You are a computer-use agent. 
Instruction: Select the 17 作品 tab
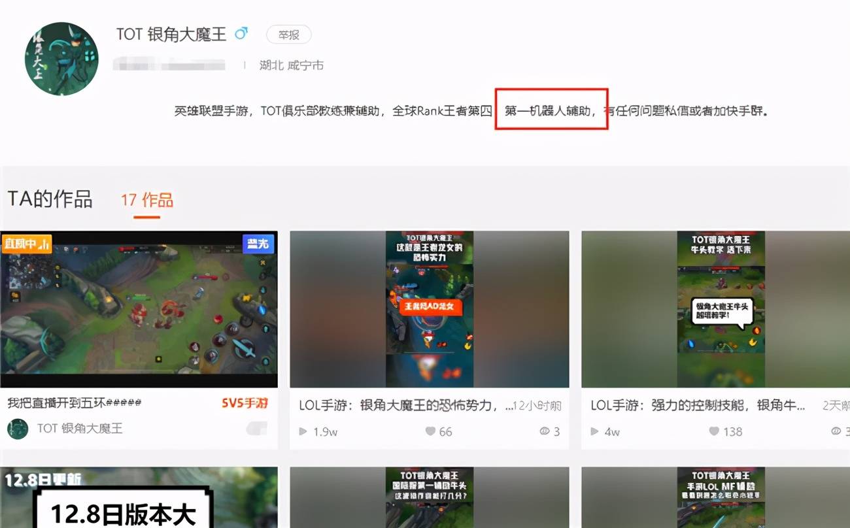click(147, 200)
